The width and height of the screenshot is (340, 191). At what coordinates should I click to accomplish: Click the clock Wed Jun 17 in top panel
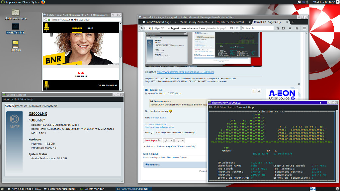click(x=324, y=2)
